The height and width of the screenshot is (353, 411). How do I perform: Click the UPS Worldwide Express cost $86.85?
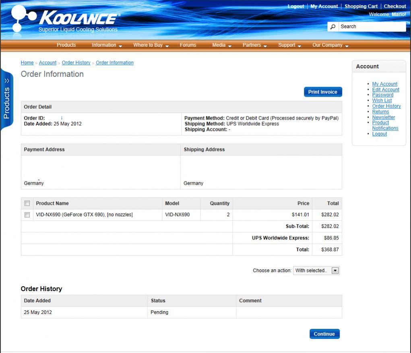(x=331, y=238)
